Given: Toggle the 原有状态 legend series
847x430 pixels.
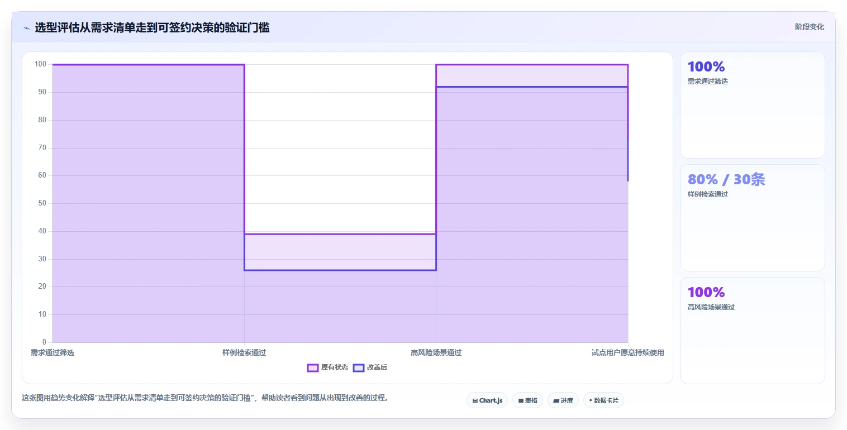Looking at the screenshot, I should click(x=327, y=367).
